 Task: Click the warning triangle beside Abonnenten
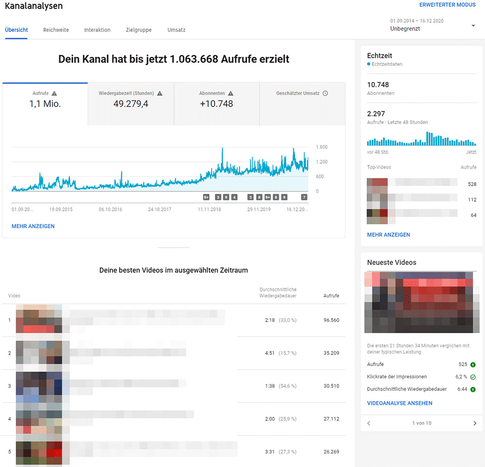(230, 93)
